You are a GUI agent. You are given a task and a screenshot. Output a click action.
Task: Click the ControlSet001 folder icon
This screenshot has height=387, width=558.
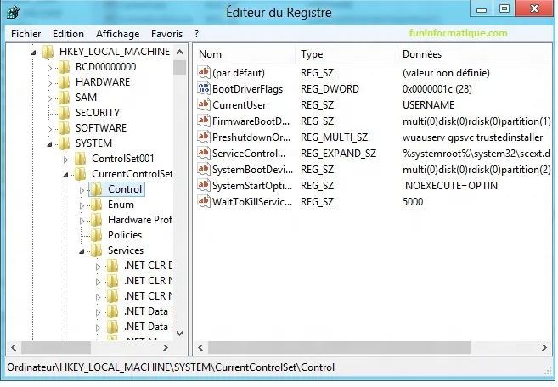[x=81, y=159]
